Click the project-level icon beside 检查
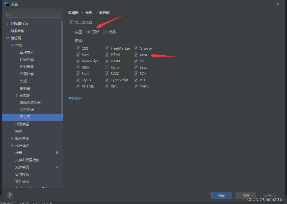This screenshot has height=204, width=287. [57, 153]
